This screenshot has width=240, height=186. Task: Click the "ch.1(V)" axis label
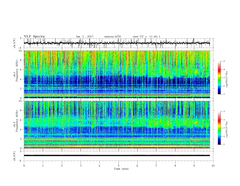(15, 43)
